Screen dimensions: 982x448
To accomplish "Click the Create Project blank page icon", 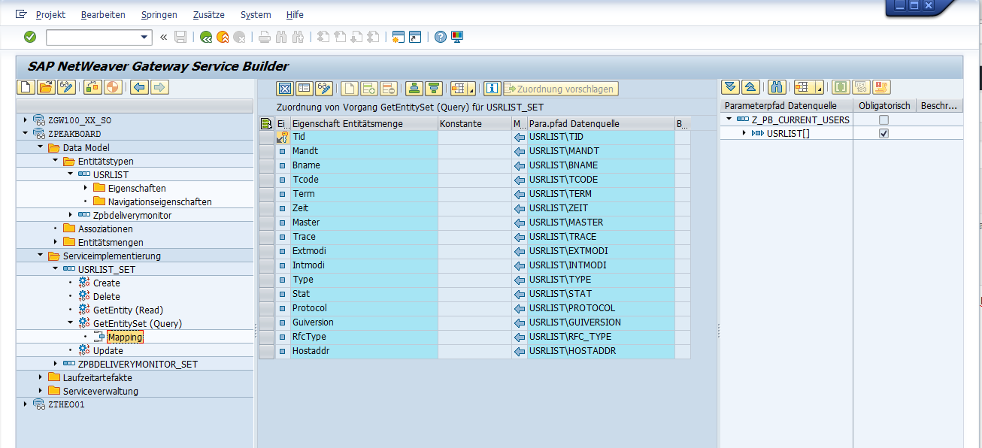I will pyautogui.click(x=26, y=88).
